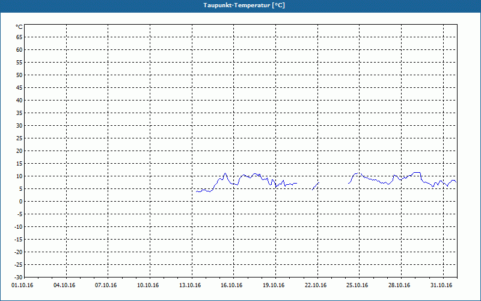
Task: Click the -30 y-axis label
Action: click(19, 278)
